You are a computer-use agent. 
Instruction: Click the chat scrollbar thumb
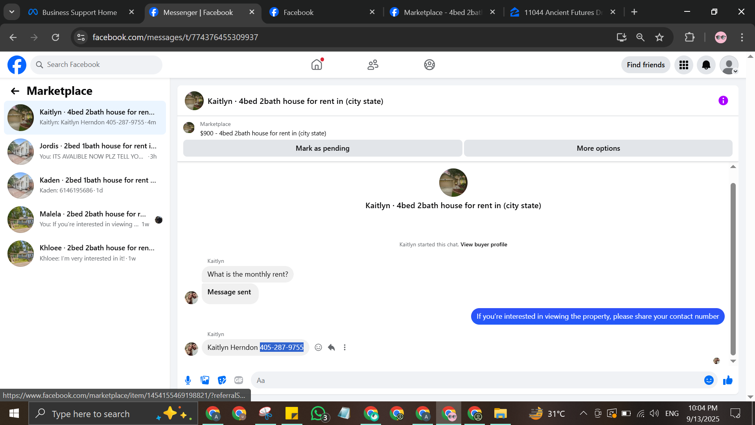(x=733, y=270)
